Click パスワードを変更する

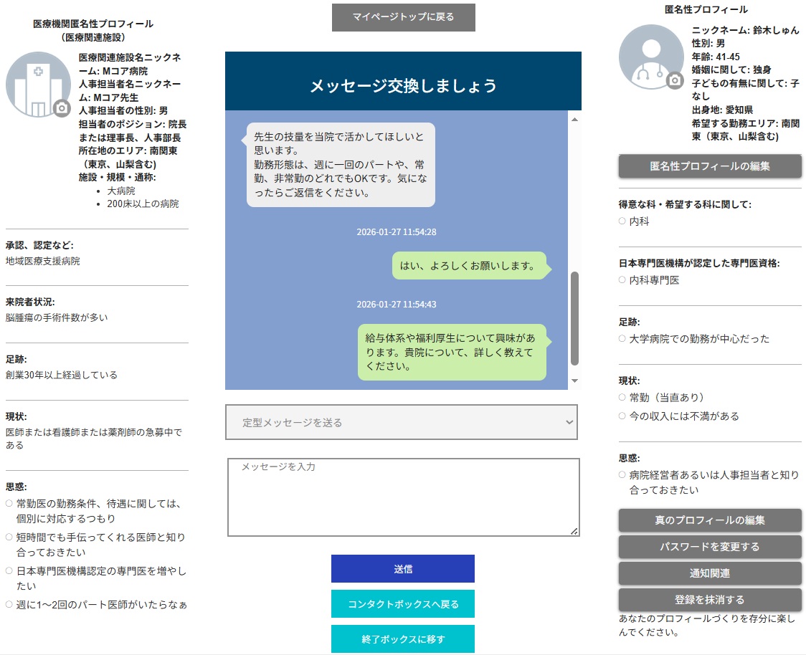coord(709,547)
